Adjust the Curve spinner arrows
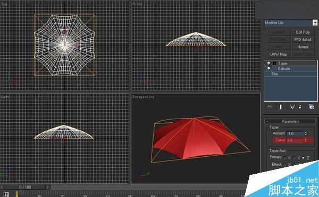 pyautogui.click(x=306, y=140)
